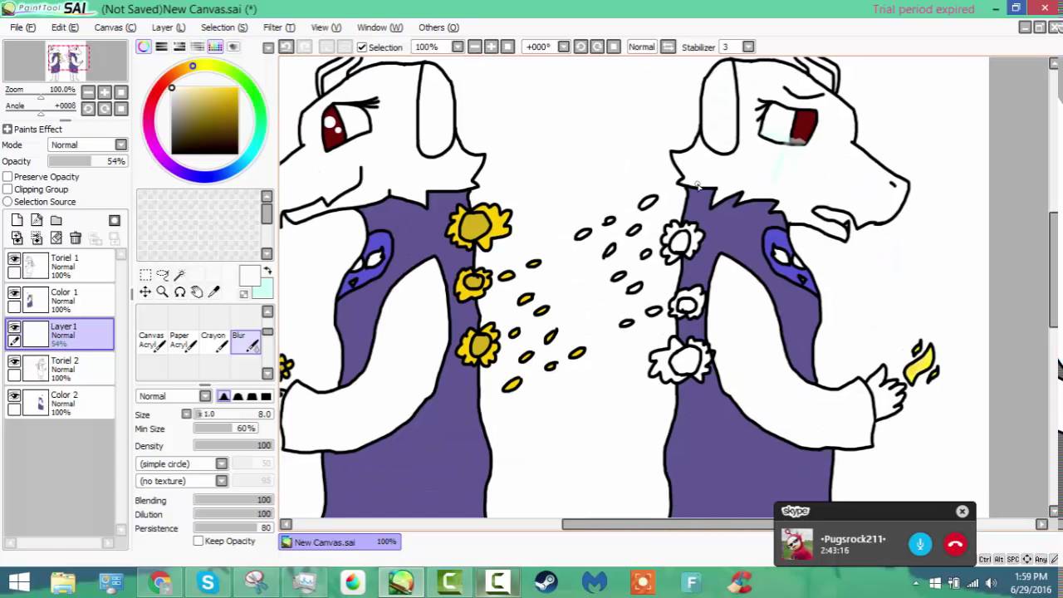The width and height of the screenshot is (1063, 598).
Task: Select the Lasso tool
Action: click(x=163, y=275)
